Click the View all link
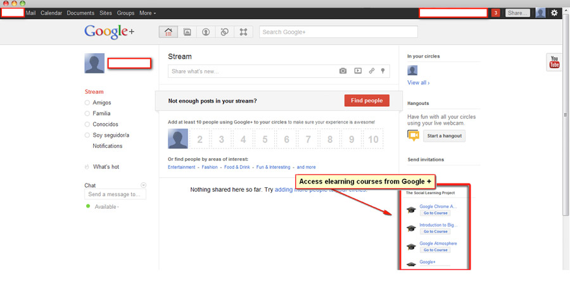 click(419, 83)
